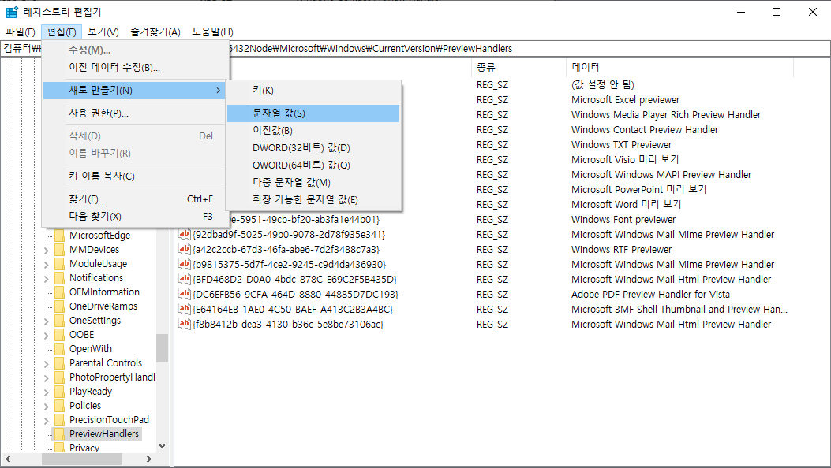Expand the PlayReady tree node

coord(46,392)
